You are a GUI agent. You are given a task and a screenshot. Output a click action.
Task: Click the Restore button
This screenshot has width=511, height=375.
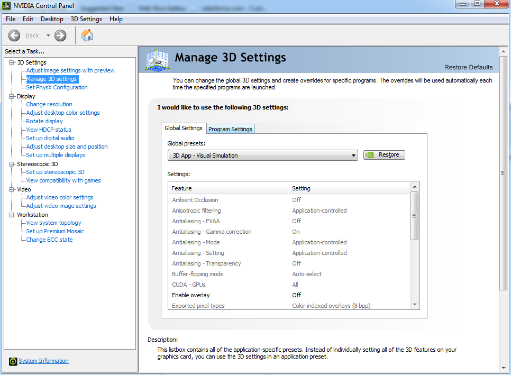pos(384,155)
